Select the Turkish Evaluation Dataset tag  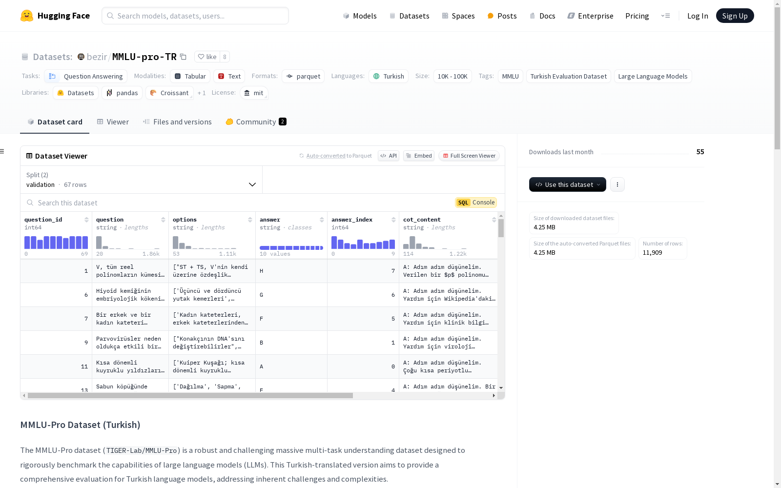pos(569,76)
